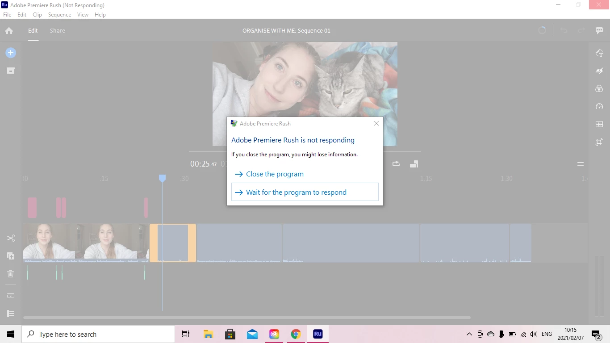Open Microsoft Store from taskbar

[x=230, y=334]
